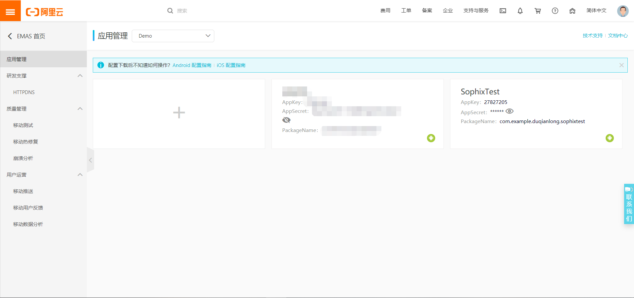Collapse the 研发支撑 section
The height and width of the screenshot is (298, 634).
[x=80, y=76]
